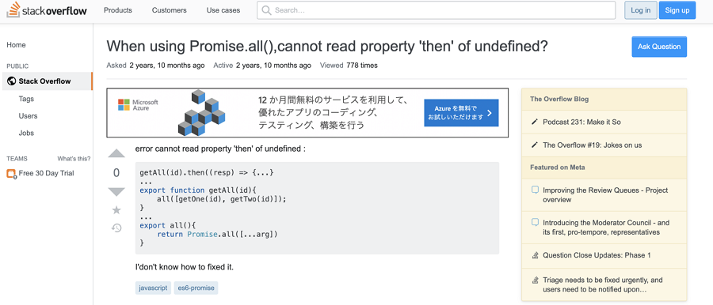This screenshot has height=305, width=713.
Task: Click the search magnifier icon
Action: (266, 10)
